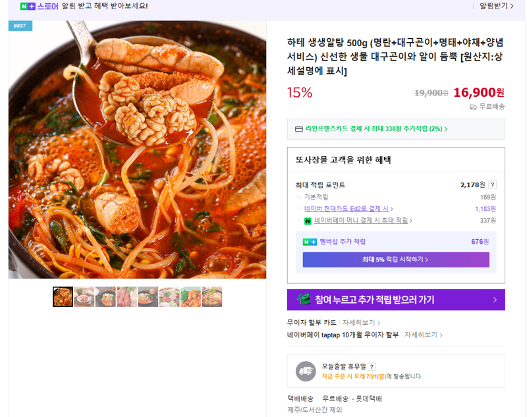The image size is (527, 417).
Task: Click the 참여 누르고 추가 적립 받으러 가기 banner
Action: pyautogui.click(x=396, y=300)
